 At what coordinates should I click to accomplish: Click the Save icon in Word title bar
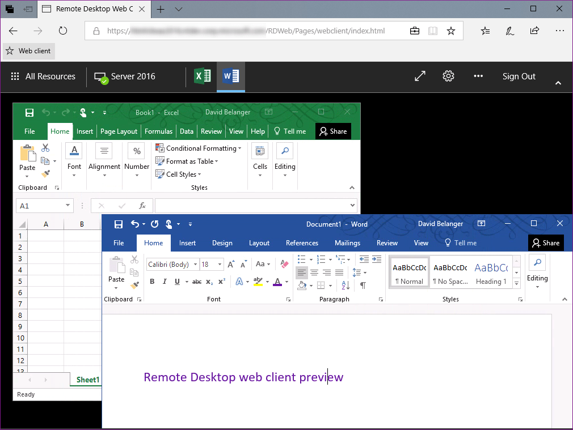pyautogui.click(x=119, y=224)
